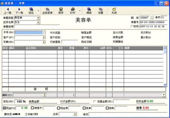
Task: Click the 储值卡 amount field
Action: pos(49,108)
